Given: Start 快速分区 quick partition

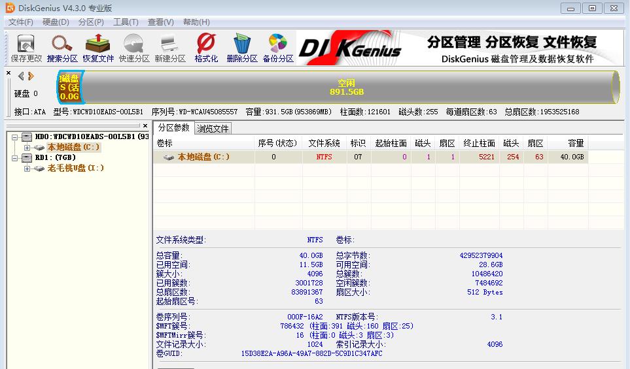Looking at the screenshot, I should (x=134, y=48).
